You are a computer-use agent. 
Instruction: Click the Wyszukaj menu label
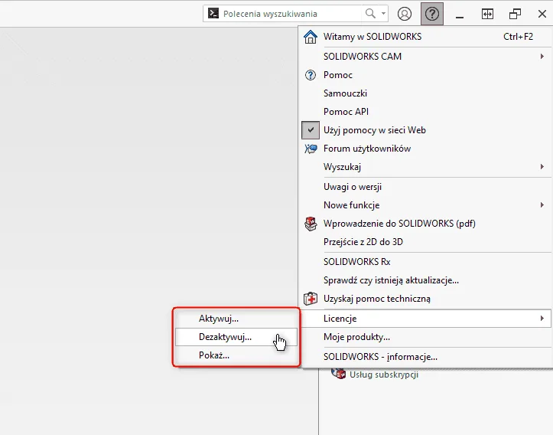342,167
